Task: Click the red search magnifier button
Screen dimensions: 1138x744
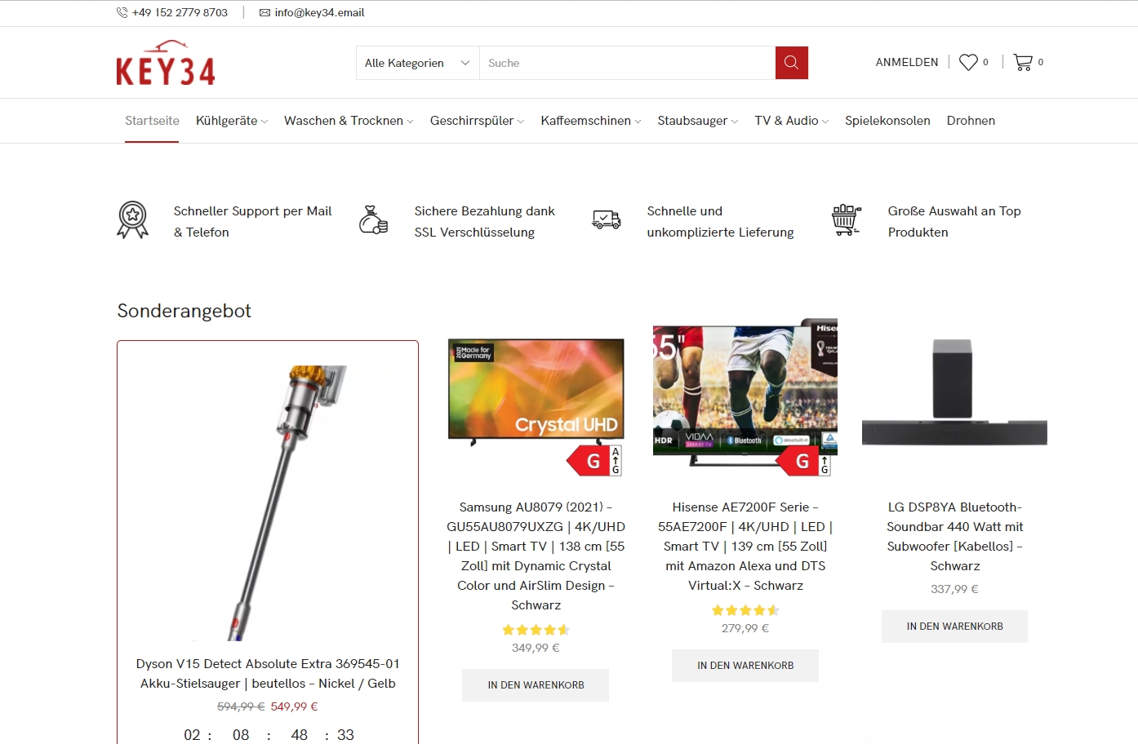Action: pos(791,63)
